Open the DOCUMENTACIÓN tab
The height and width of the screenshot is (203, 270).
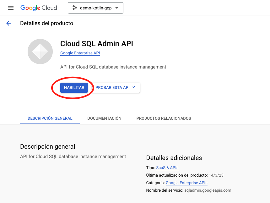[x=104, y=118]
